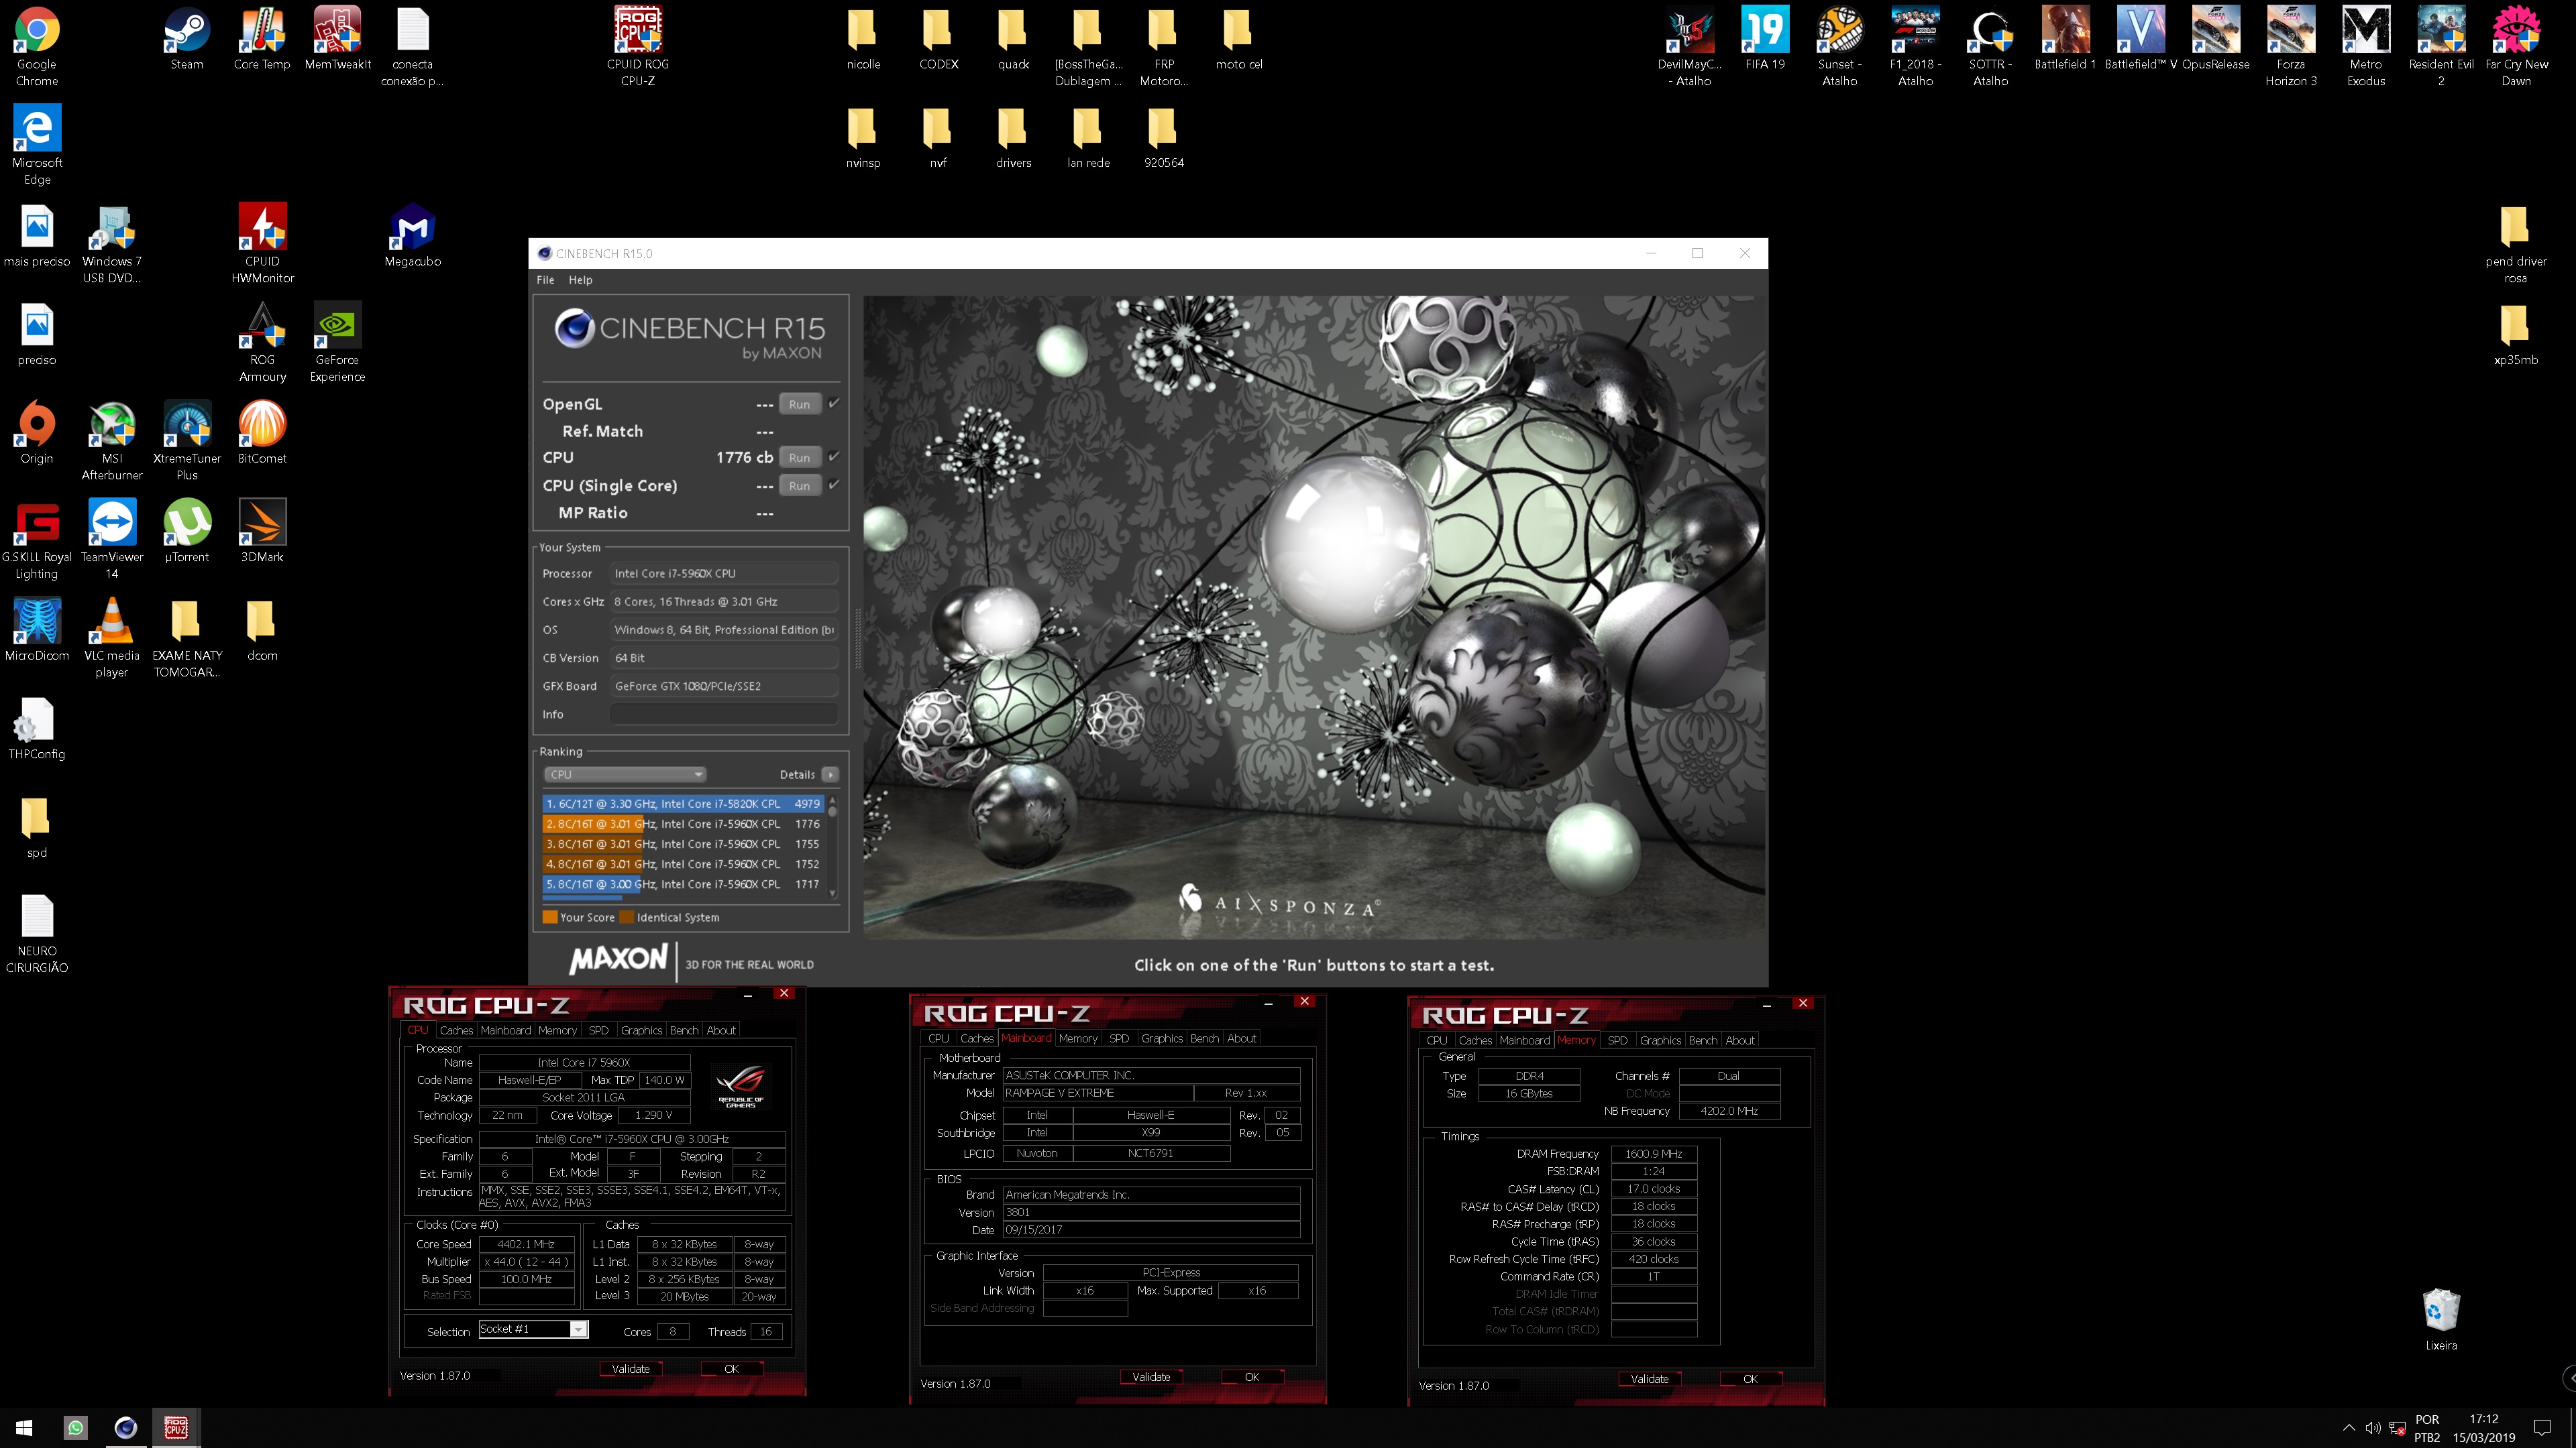Select ranking entry with score 1717
Image resolution: width=2576 pixels, height=1448 pixels.
(x=683, y=884)
